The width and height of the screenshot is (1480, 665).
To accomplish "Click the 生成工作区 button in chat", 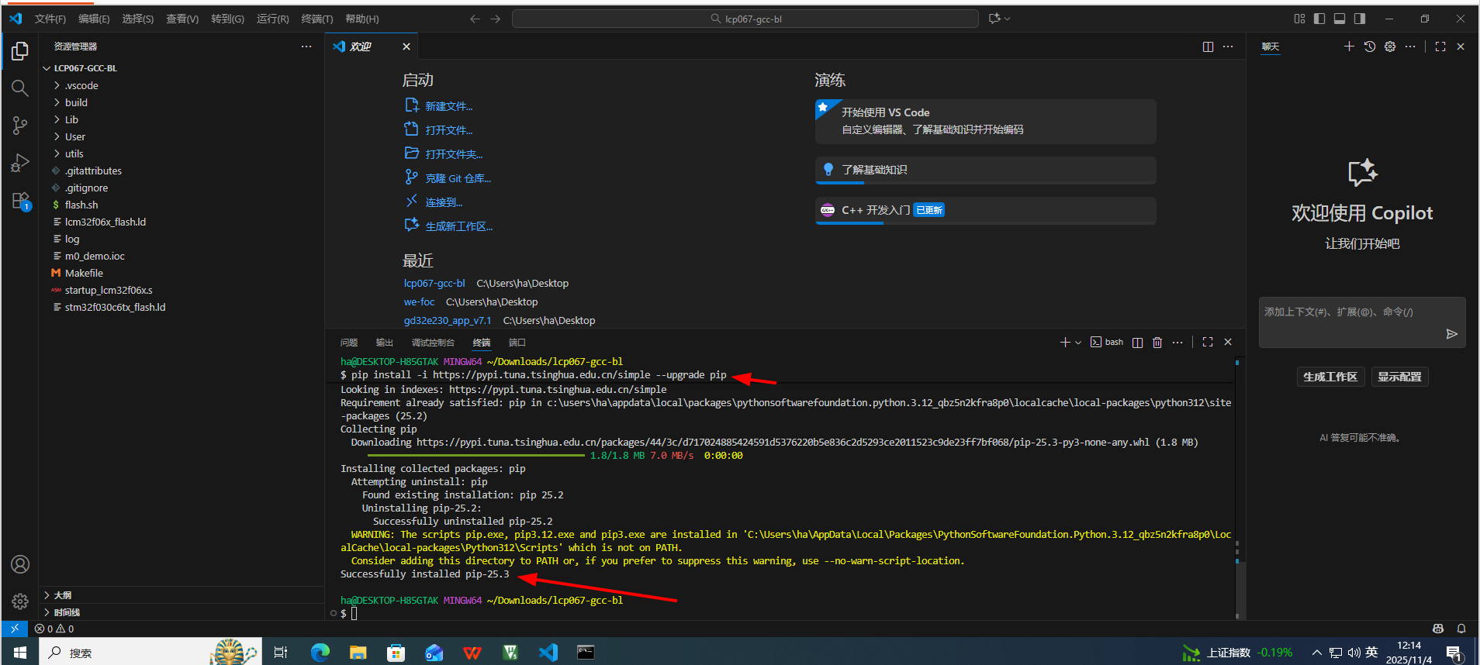I will [x=1330, y=377].
